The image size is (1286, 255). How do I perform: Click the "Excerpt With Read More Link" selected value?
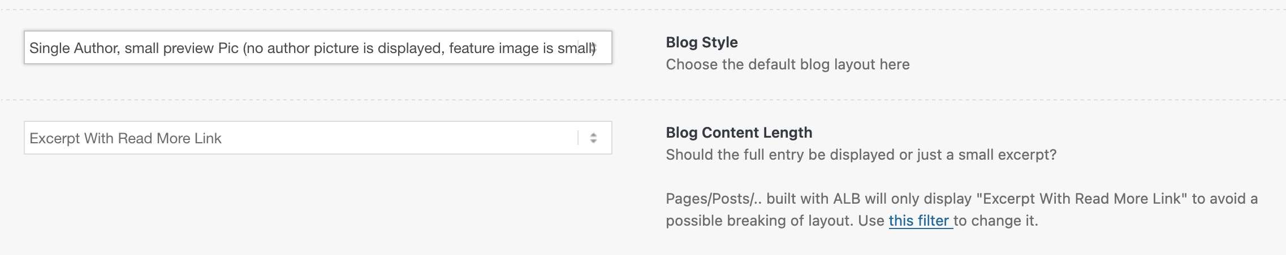(x=126, y=138)
